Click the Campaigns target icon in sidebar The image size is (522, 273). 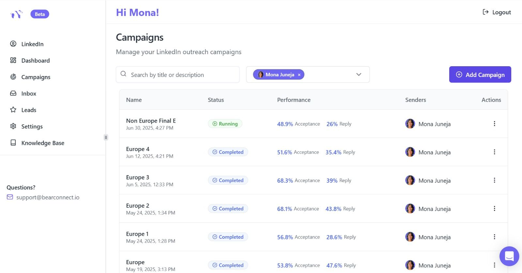pos(13,77)
